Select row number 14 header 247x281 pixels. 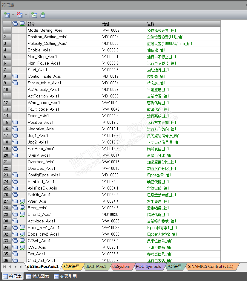7,116
